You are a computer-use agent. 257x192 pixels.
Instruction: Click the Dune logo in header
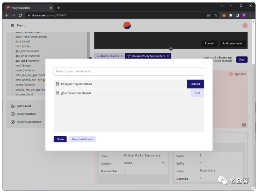(127, 25)
